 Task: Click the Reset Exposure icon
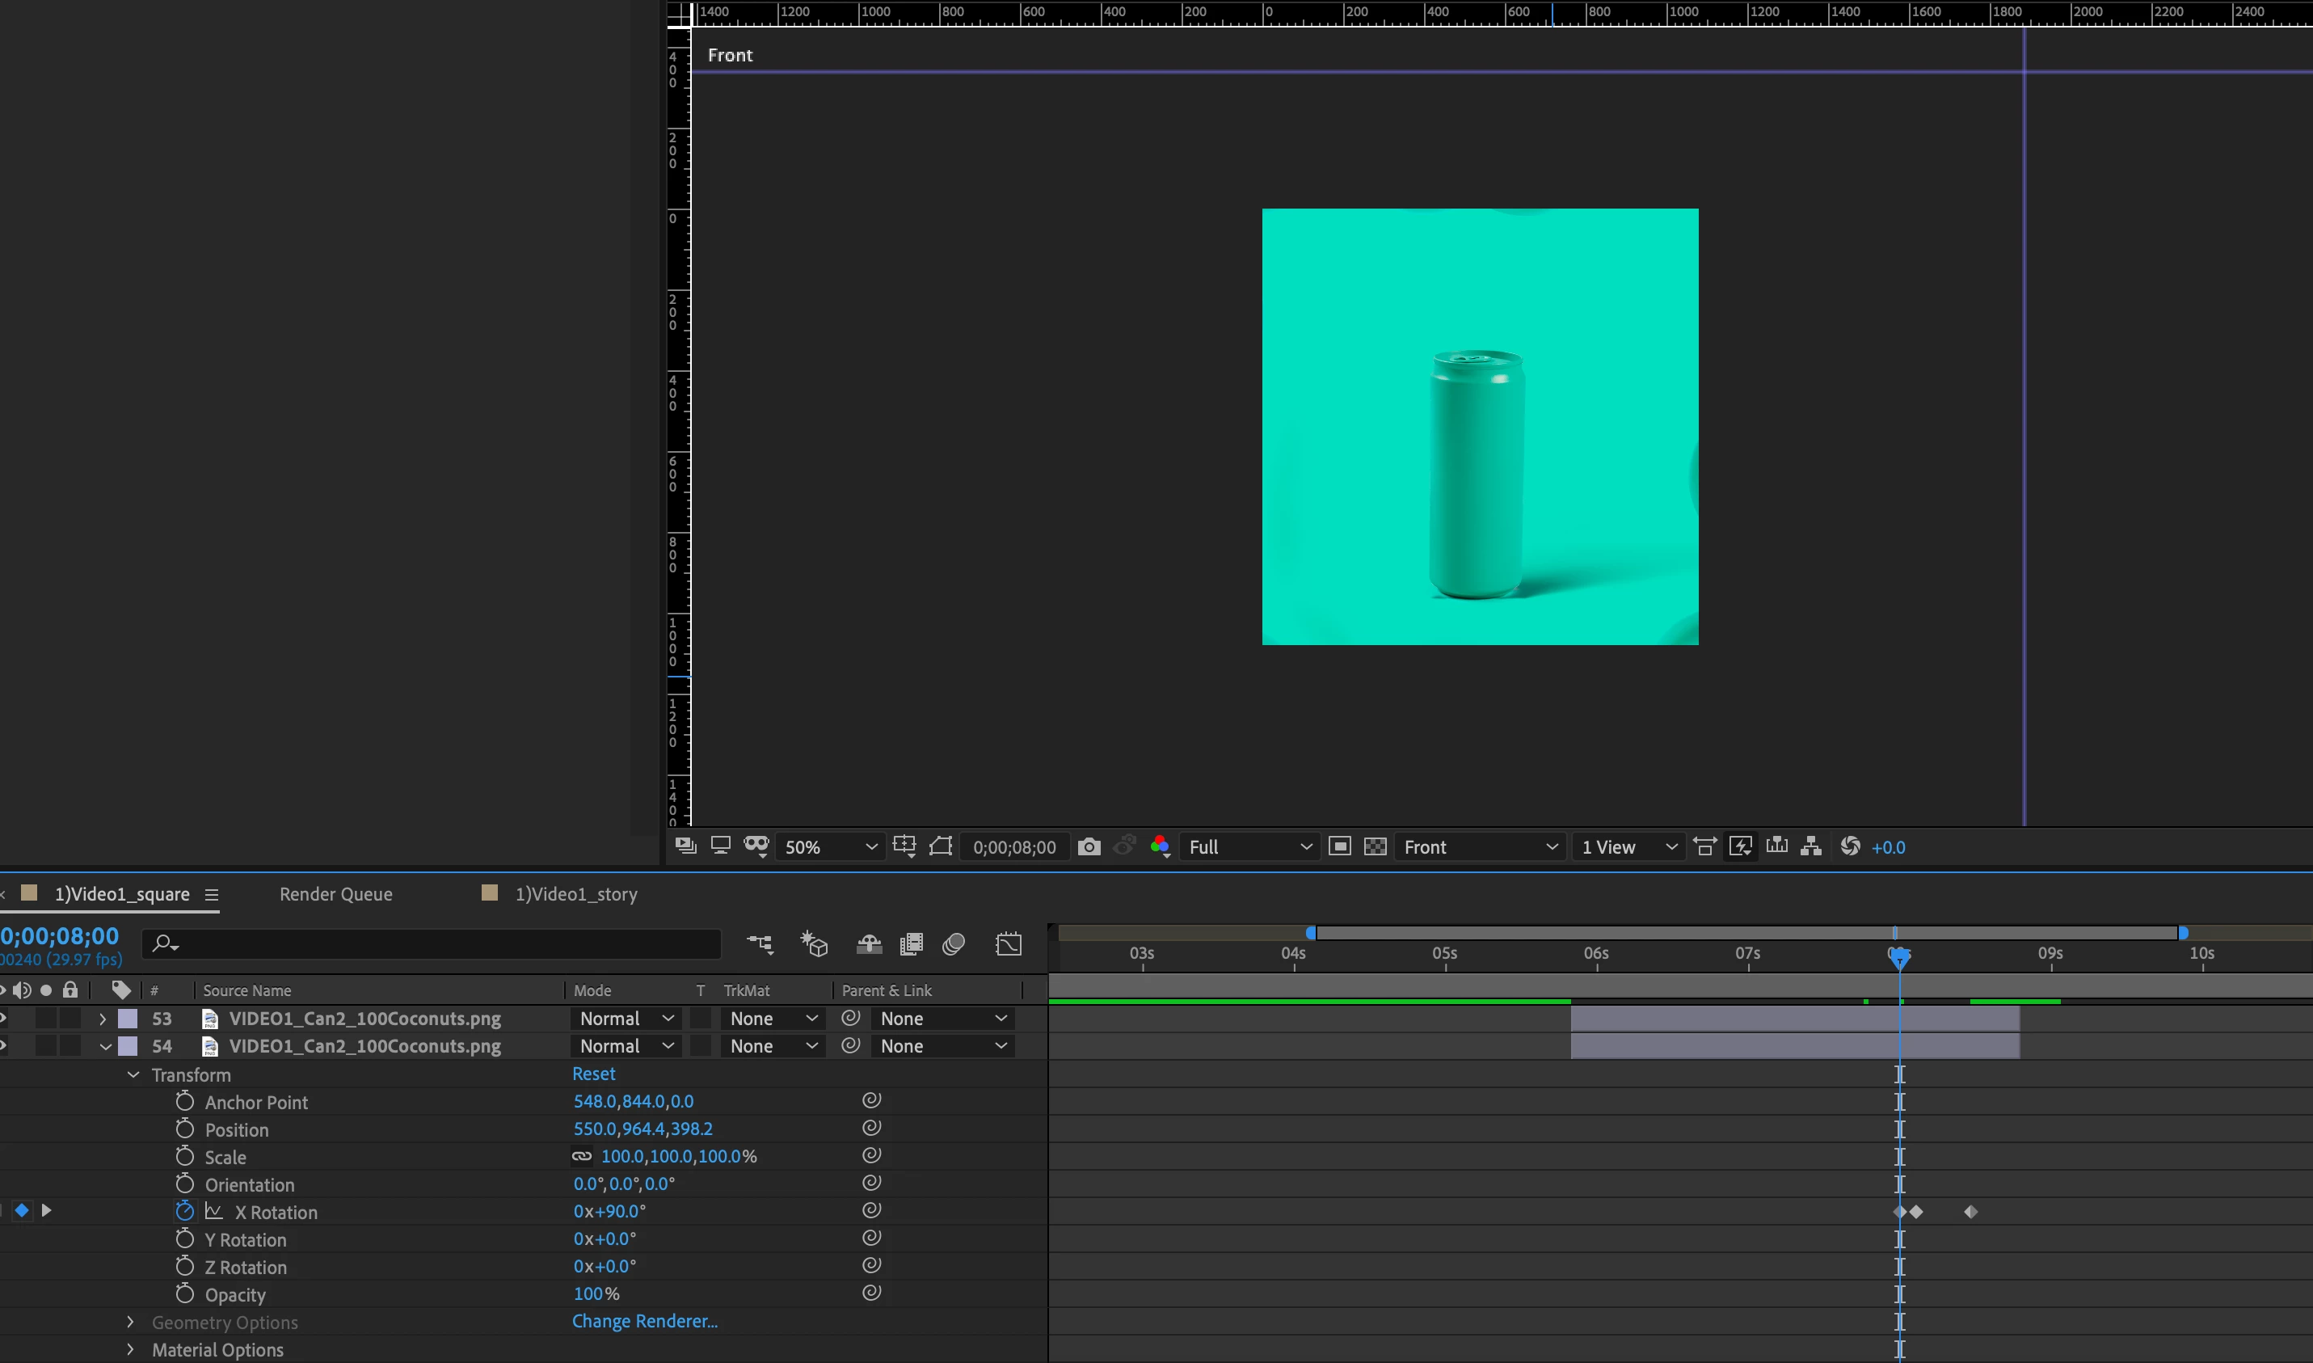coord(1849,847)
